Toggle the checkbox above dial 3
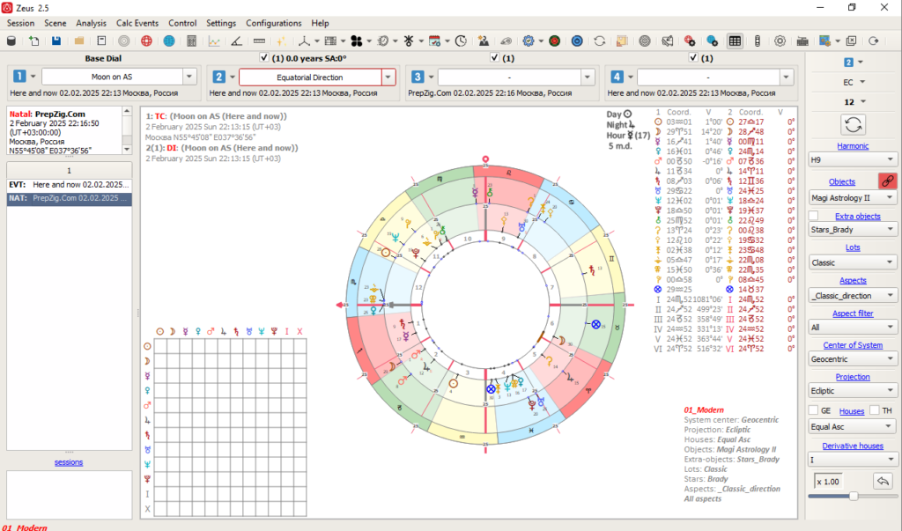This screenshot has width=902, height=531. pos(494,57)
